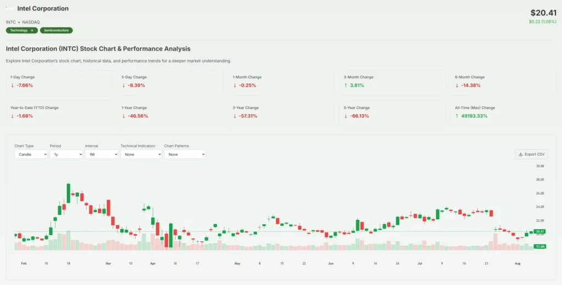
Task: Click the tall green candle near 18 February
Action: pyautogui.click(x=69, y=193)
